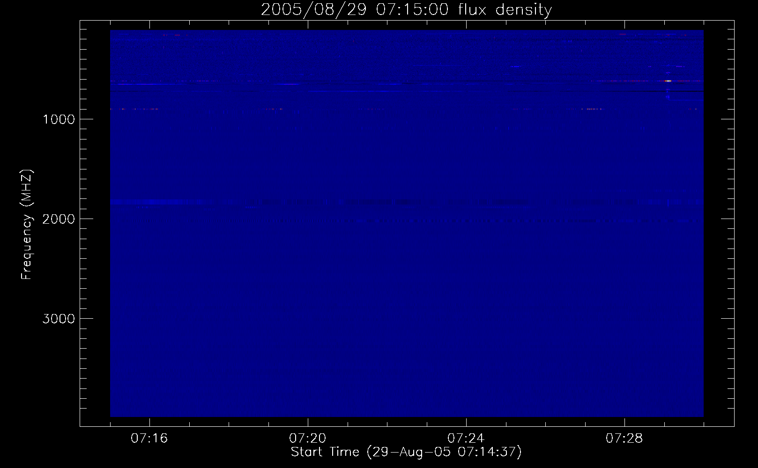
Task: Click the 1000 frequency tick label
Action: (59, 119)
